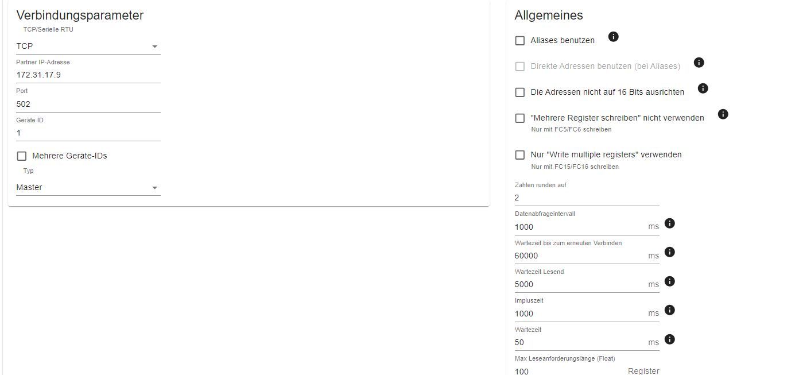
Task: Tick Nur "Write multiple registers" verwenden
Action: coord(520,155)
